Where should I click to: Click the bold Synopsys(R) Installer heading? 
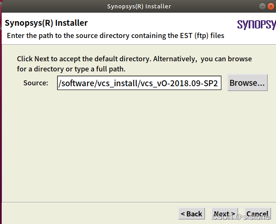pyautogui.click(x=46, y=23)
